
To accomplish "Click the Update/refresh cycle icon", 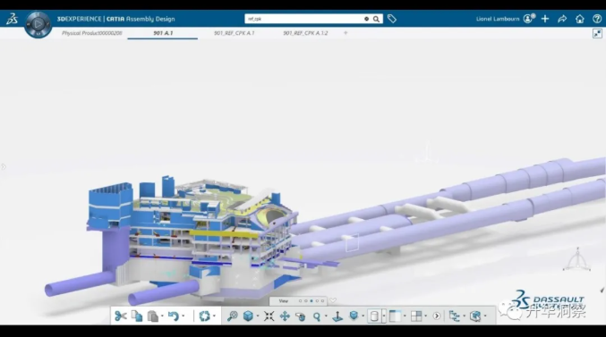I will [204, 316].
